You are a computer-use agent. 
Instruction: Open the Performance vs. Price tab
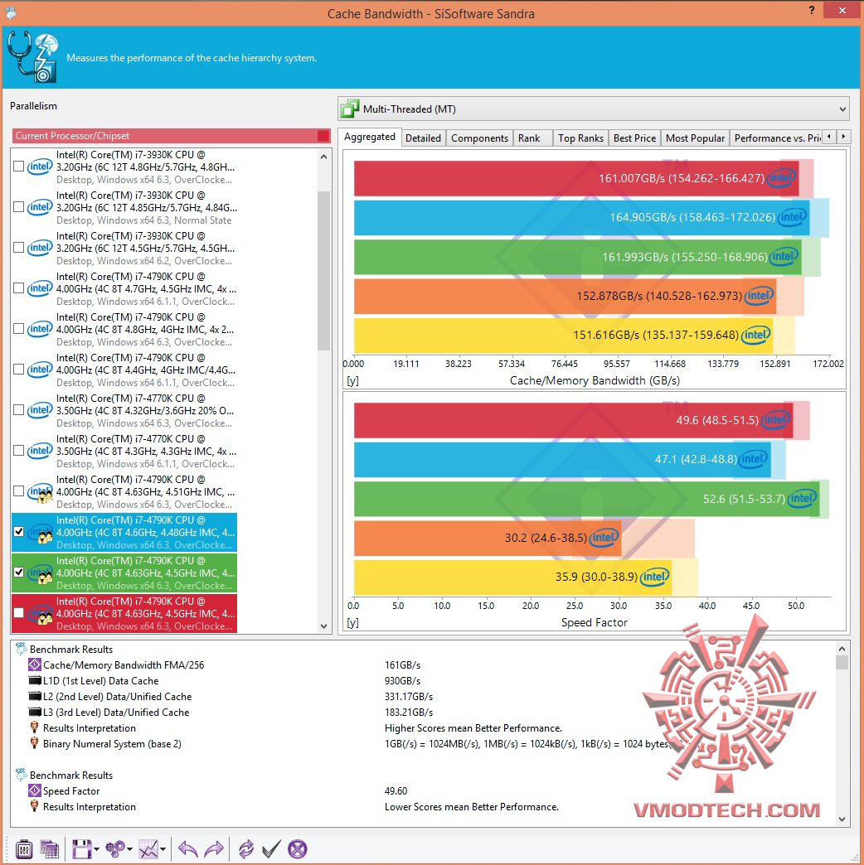click(776, 138)
